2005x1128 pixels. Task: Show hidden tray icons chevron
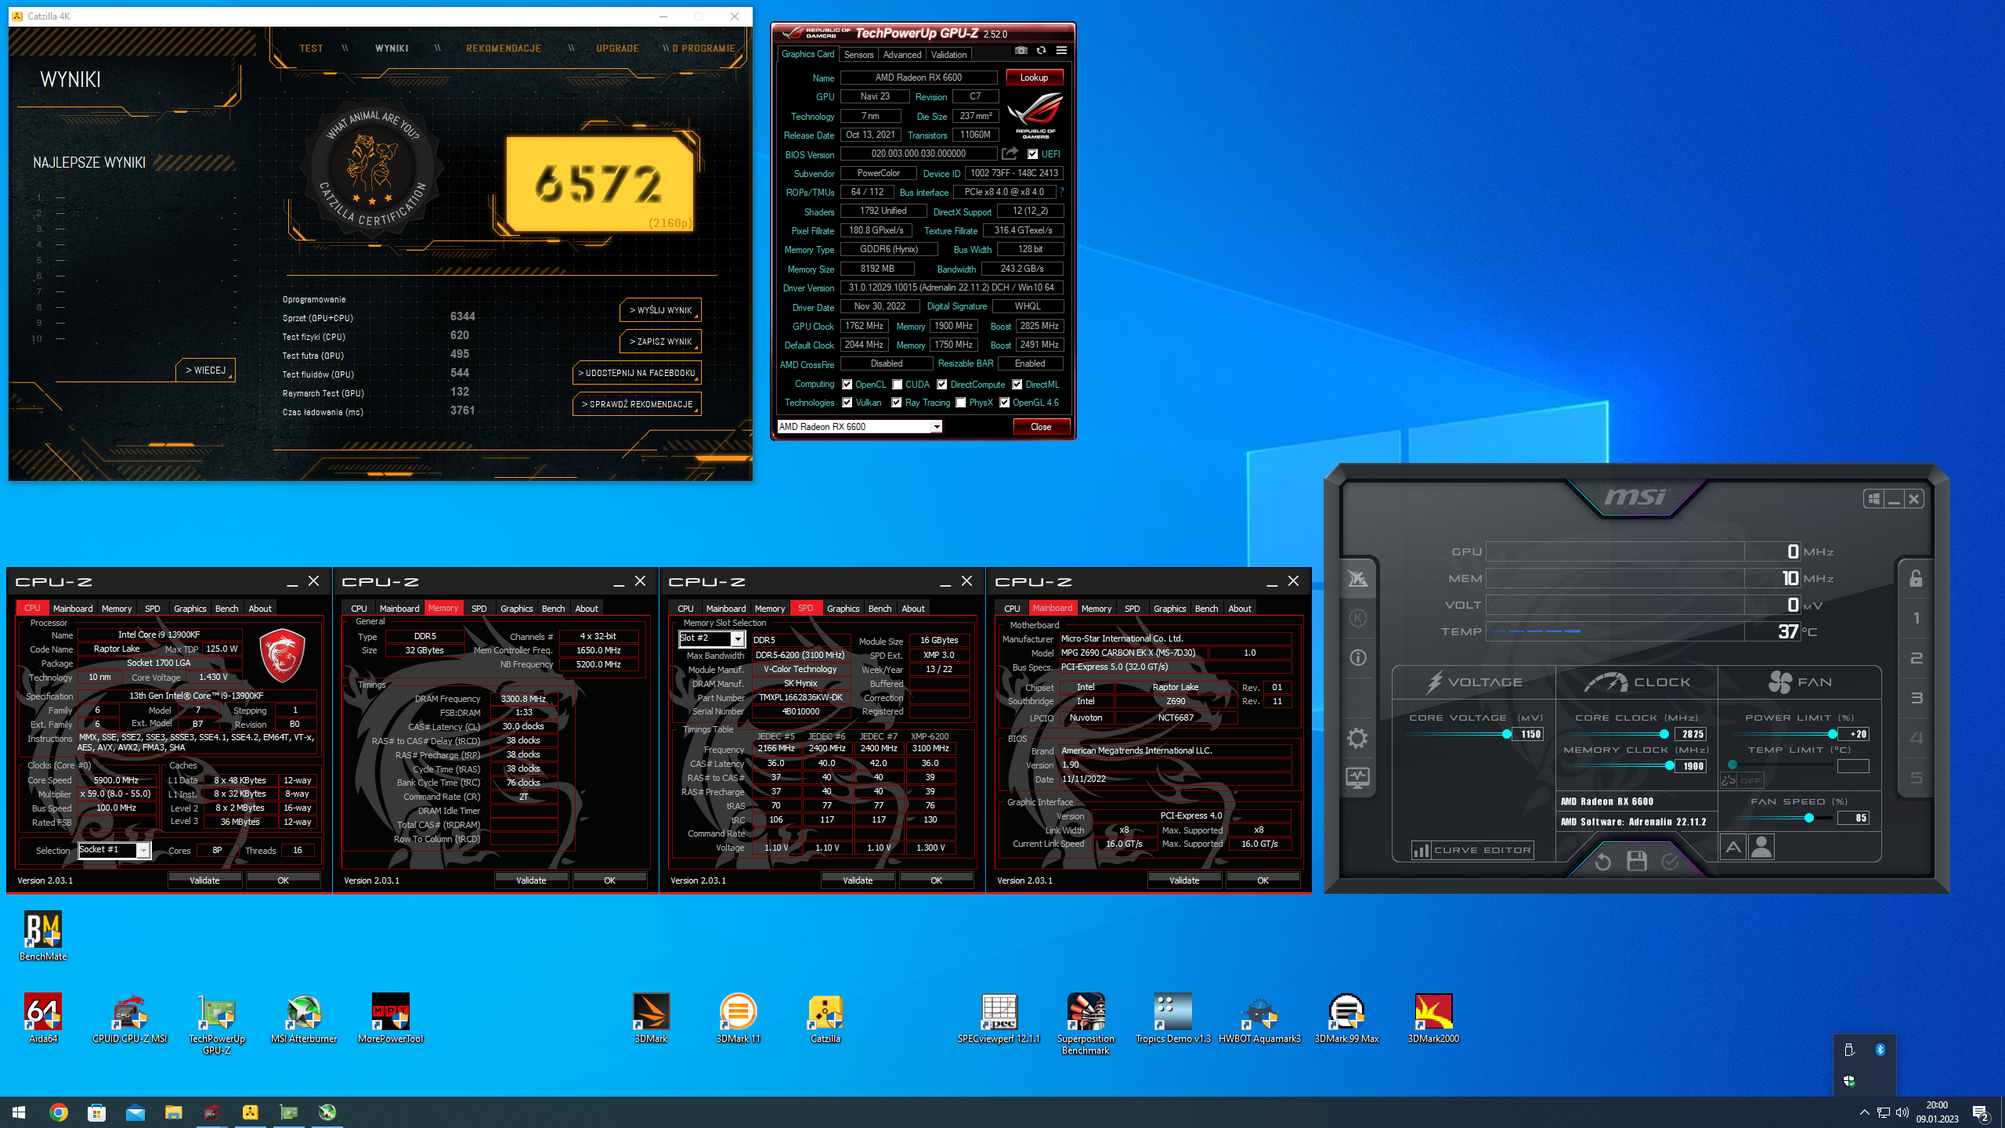tap(1864, 1112)
